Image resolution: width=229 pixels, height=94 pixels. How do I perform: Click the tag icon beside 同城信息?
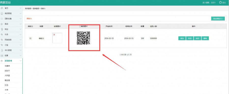pos(2,40)
